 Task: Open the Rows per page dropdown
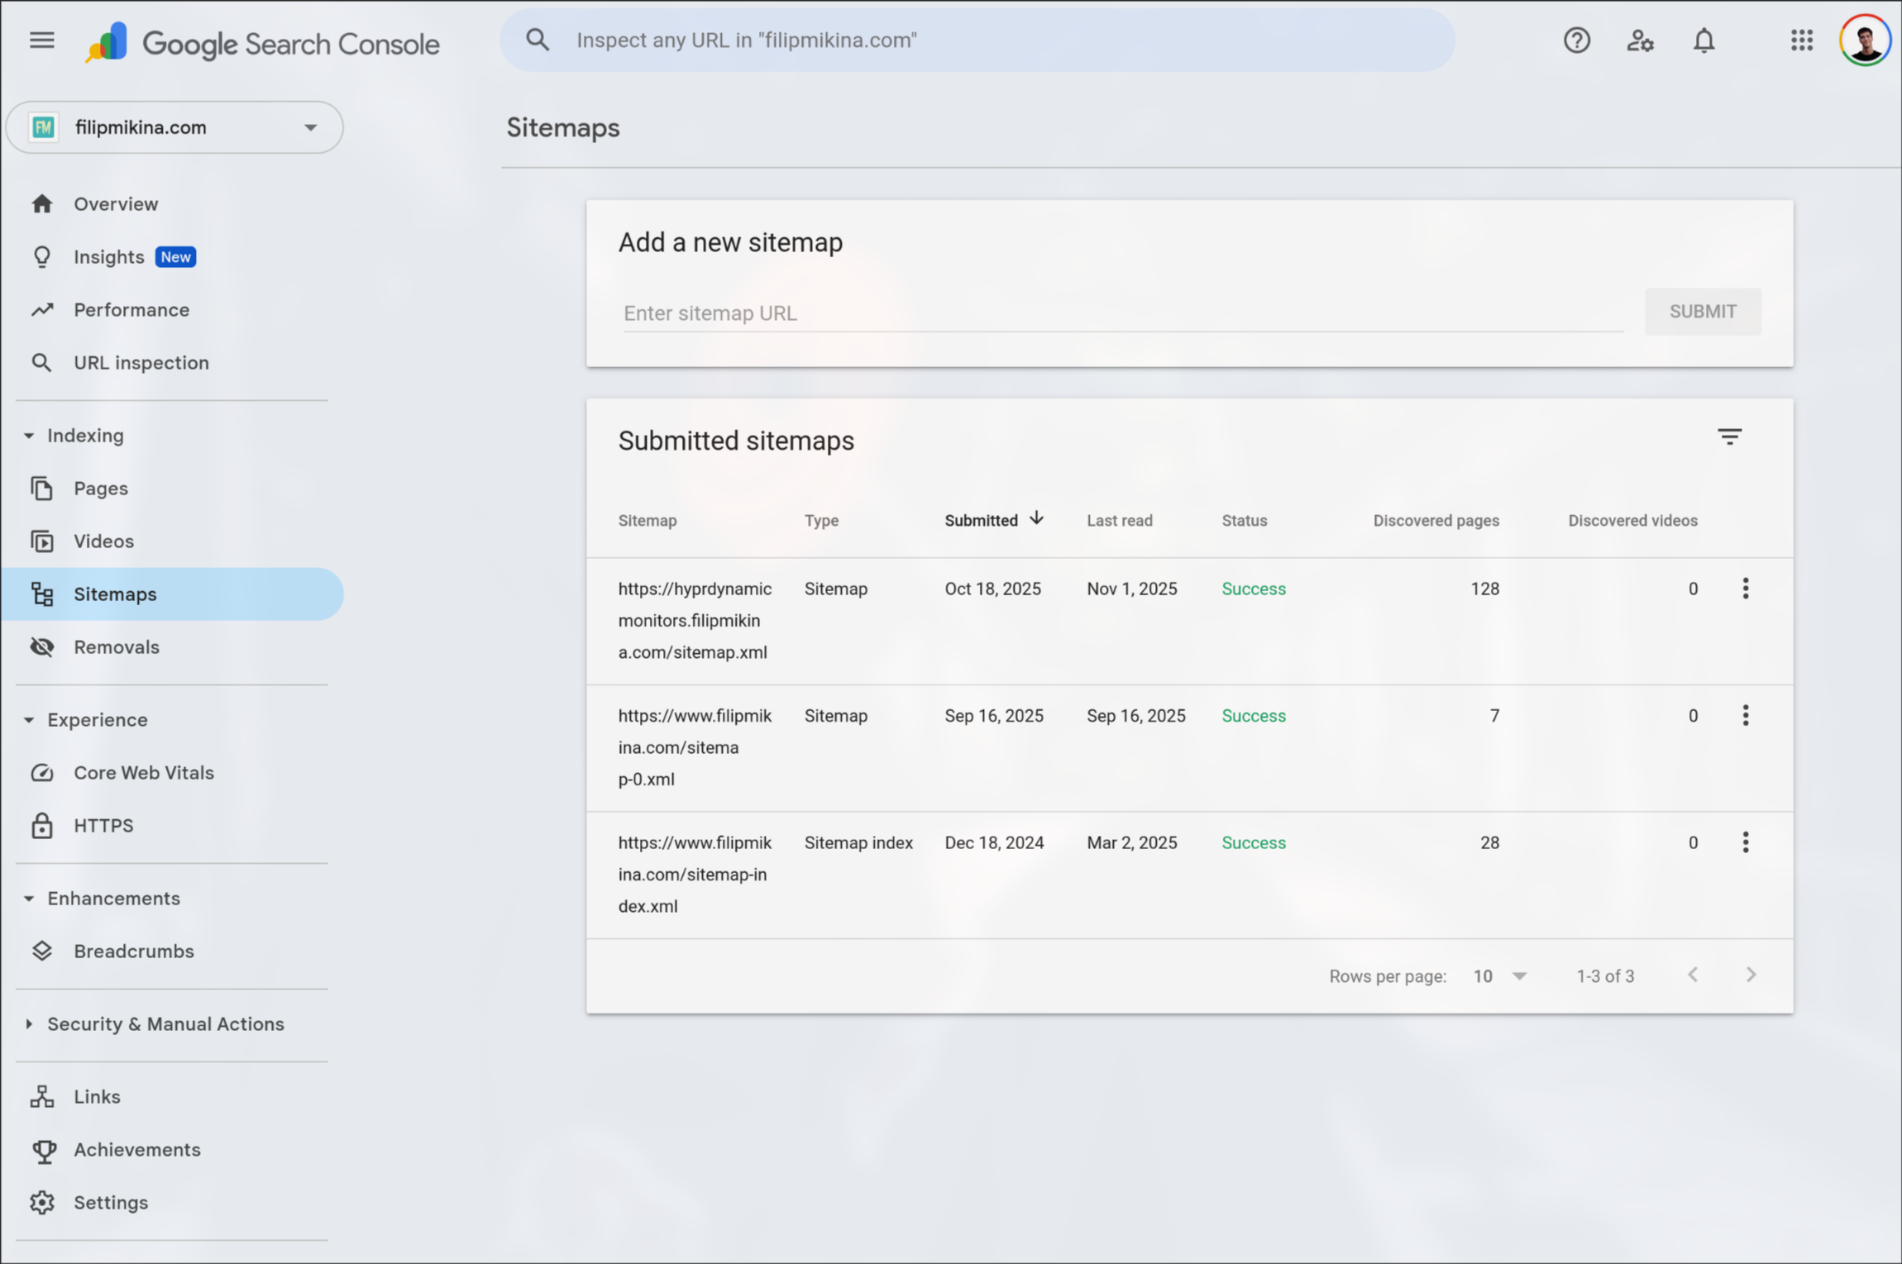click(1499, 976)
